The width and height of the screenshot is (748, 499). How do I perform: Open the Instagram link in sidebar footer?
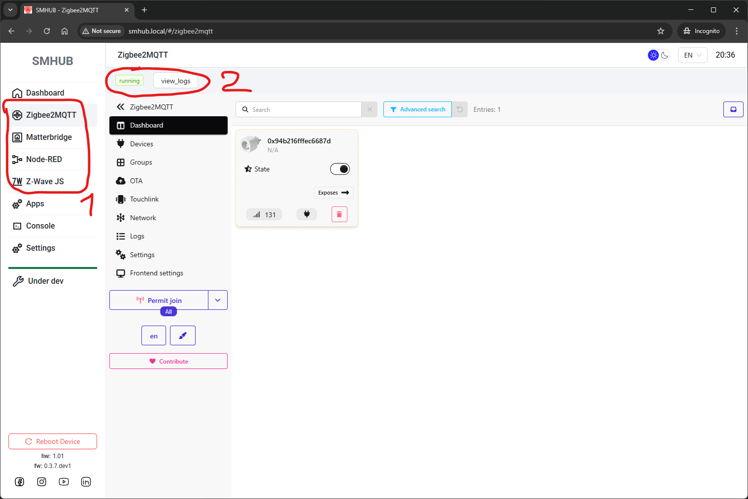click(42, 482)
